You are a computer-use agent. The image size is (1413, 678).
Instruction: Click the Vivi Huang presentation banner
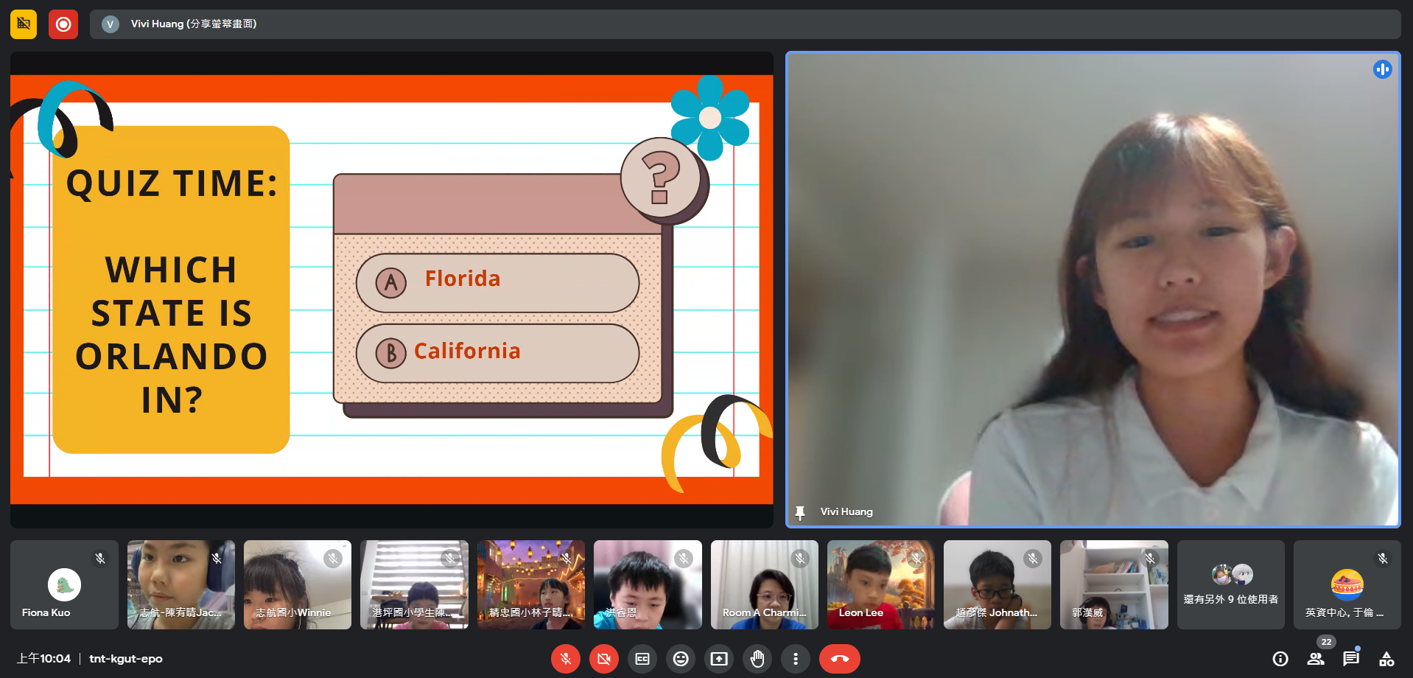(x=745, y=24)
